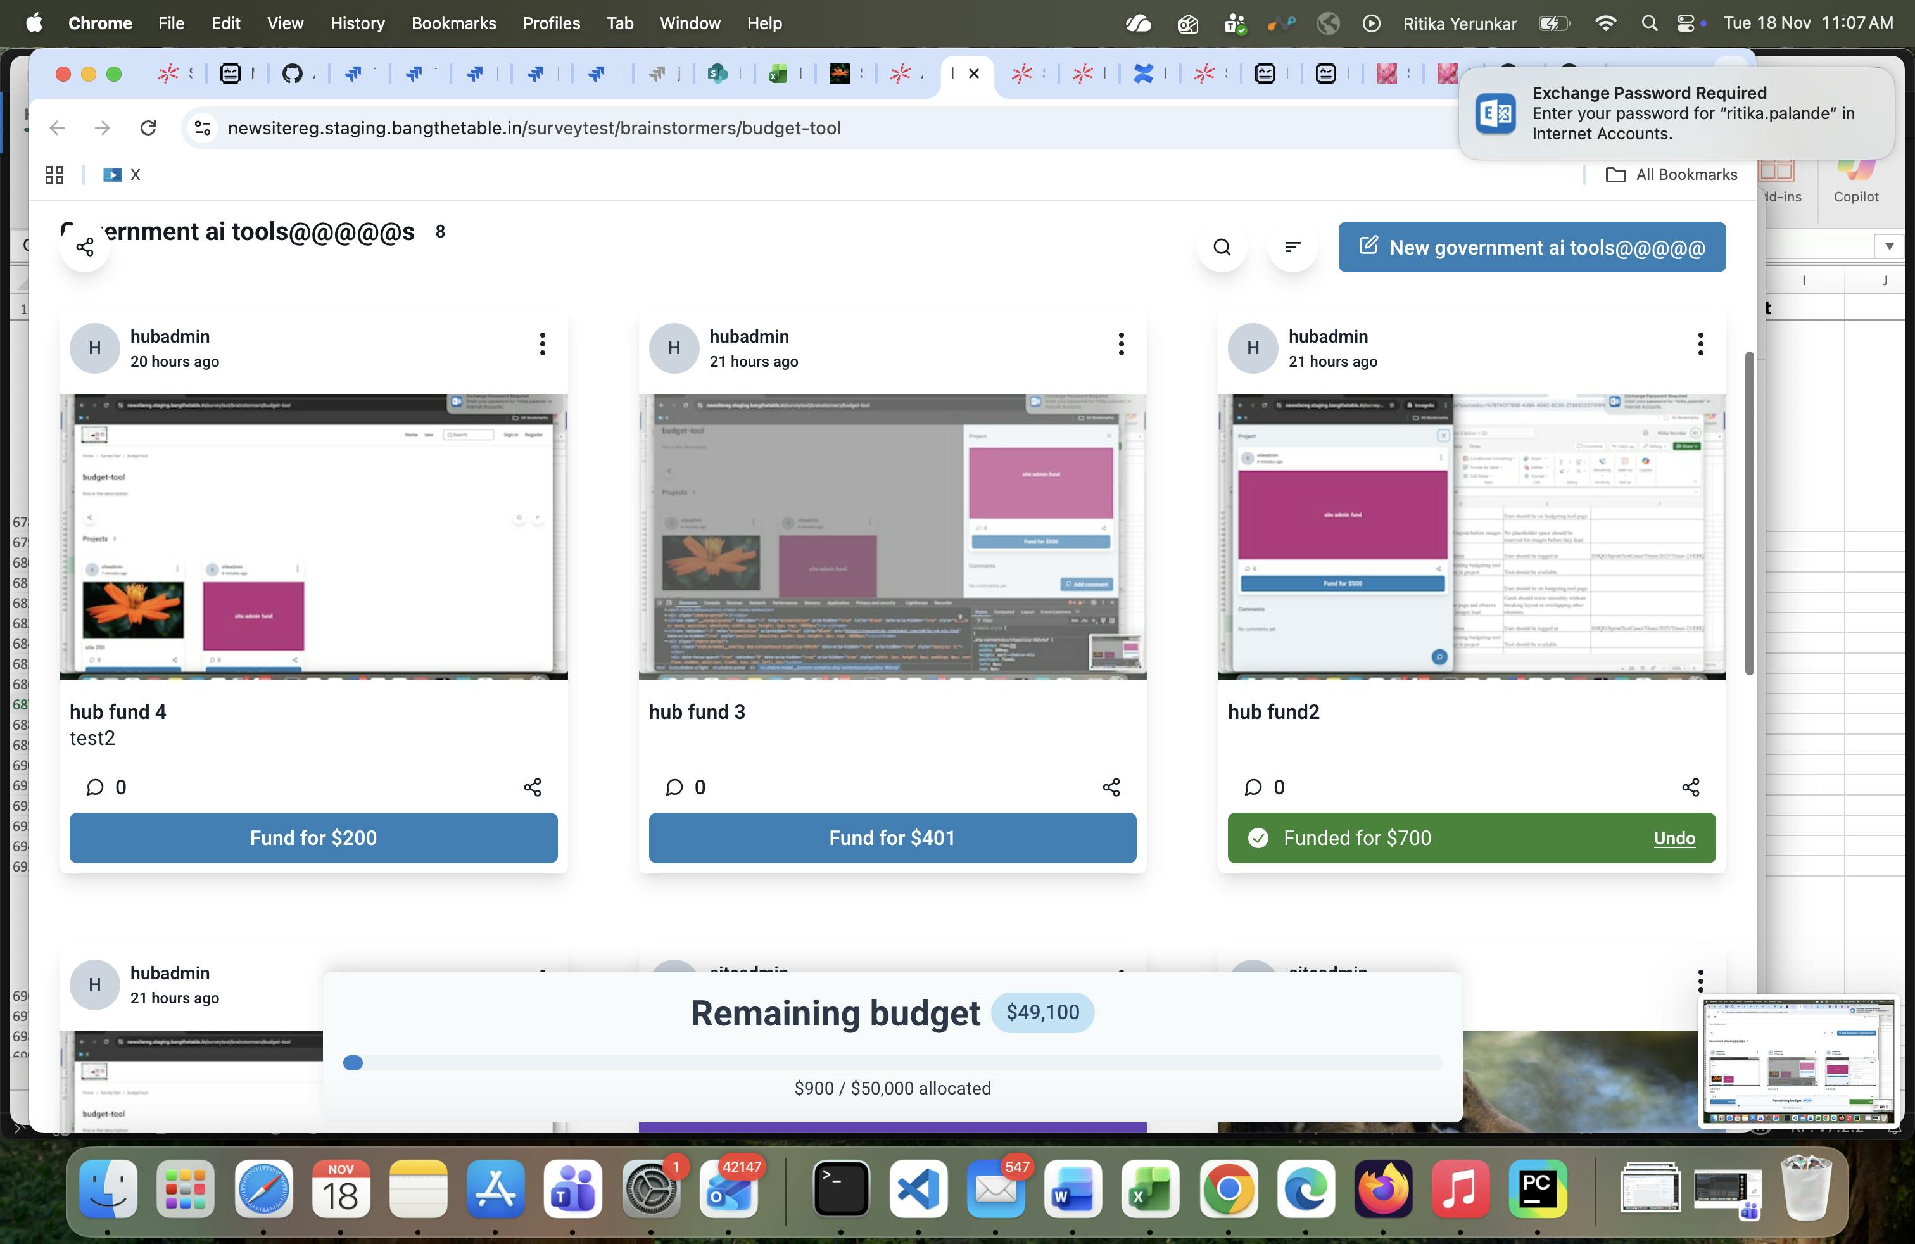This screenshot has height=1244, width=1915.
Task: Click the share icon next to the page title
Action: (84, 247)
